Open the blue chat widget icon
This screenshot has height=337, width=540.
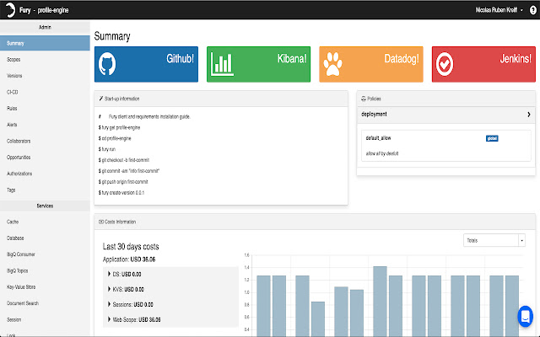(525, 317)
